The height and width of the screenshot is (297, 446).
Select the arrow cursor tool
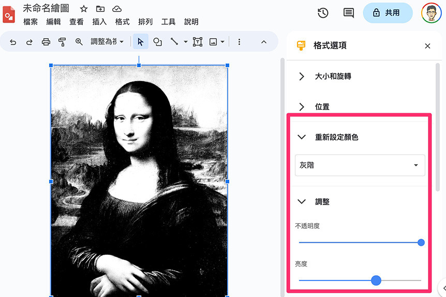point(141,42)
